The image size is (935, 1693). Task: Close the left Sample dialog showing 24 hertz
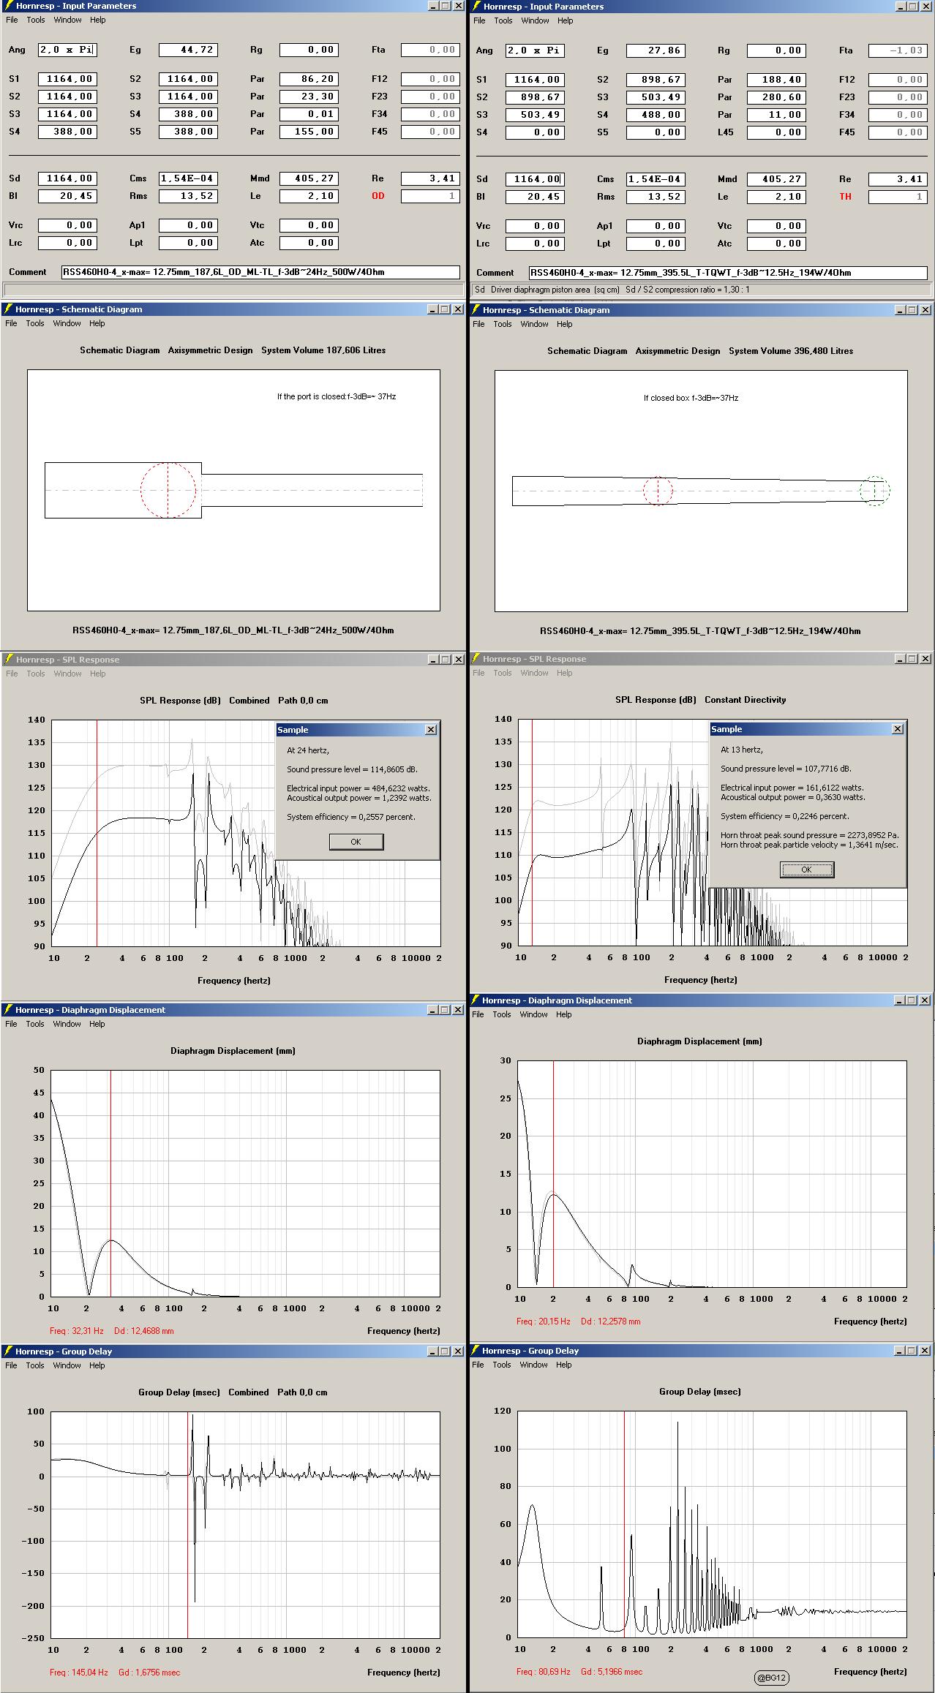431,729
